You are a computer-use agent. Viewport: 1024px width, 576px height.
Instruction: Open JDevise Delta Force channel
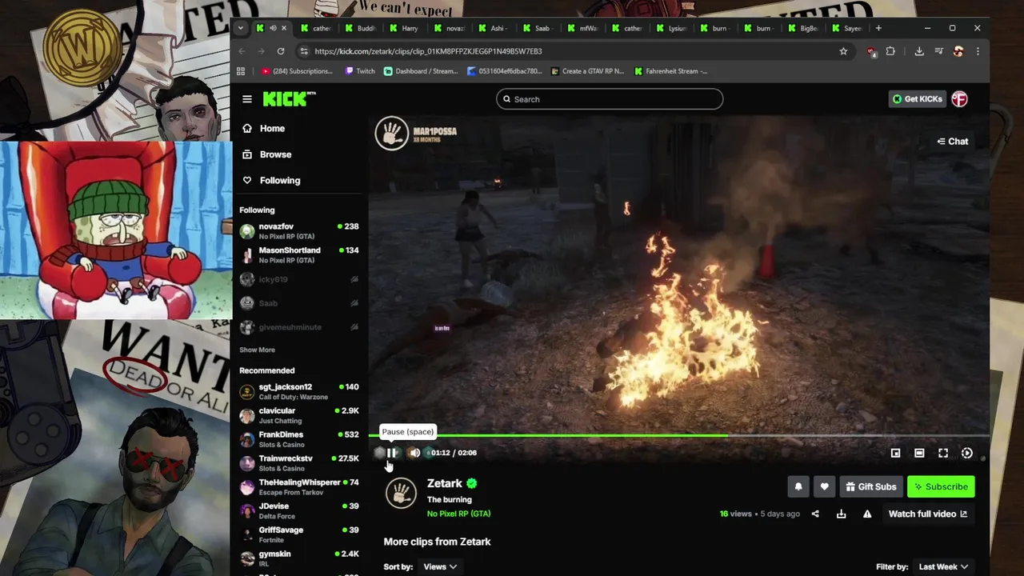click(299, 510)
